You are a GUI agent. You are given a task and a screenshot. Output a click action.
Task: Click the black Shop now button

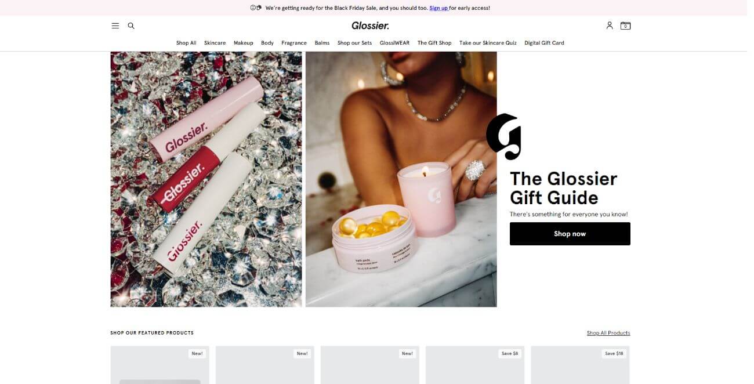click(x=570, y=234)
